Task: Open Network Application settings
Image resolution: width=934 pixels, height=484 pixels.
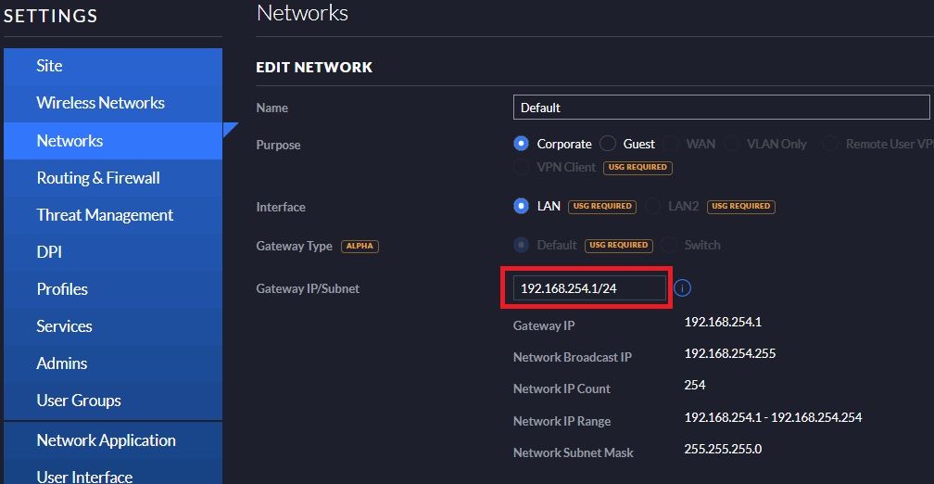Action: point(106,440)
